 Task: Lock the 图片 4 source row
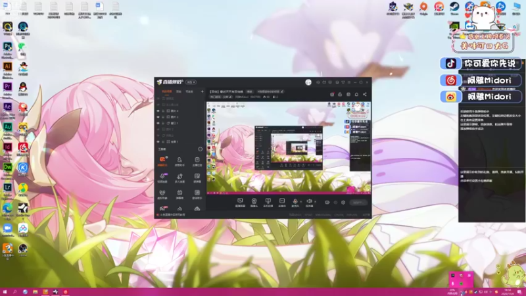(163, 111)
